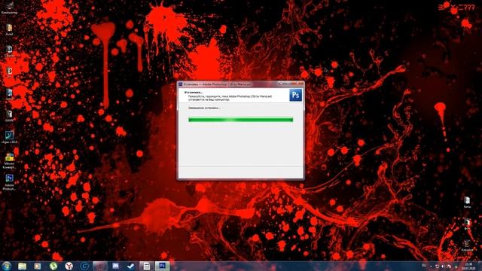Minimize the Photoshop installer window
Screen dimensions: 482x271
(281, 84)
